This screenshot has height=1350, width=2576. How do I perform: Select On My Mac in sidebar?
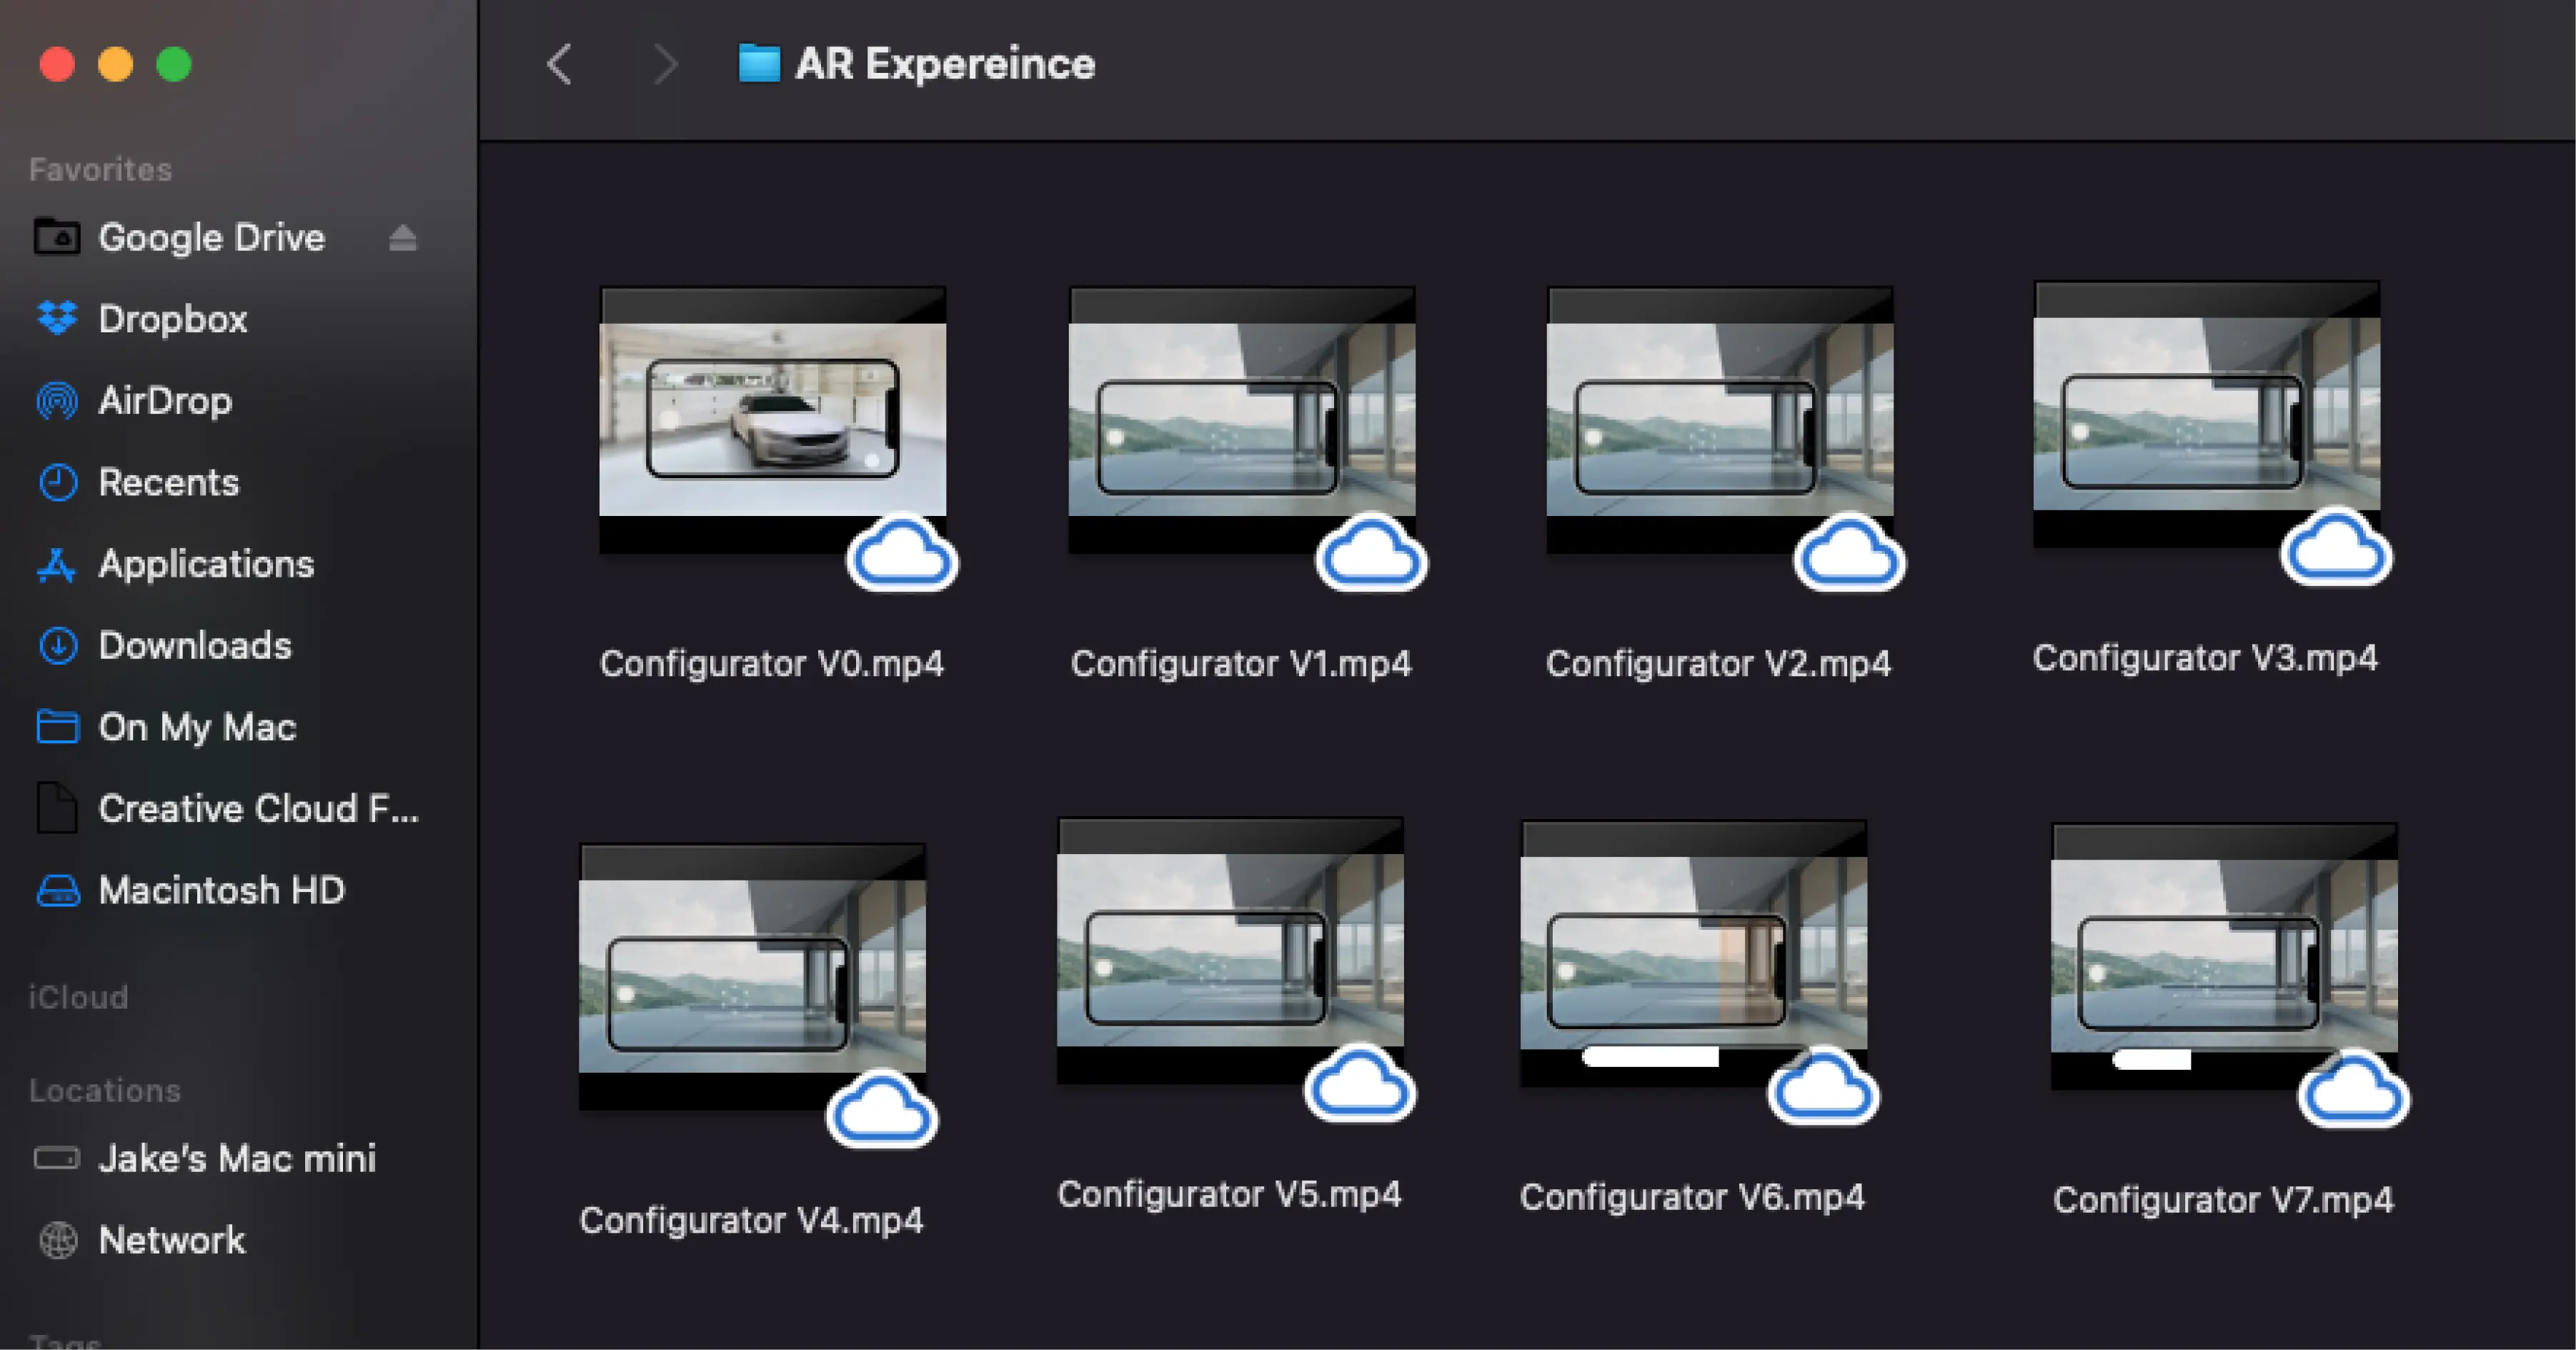tap(197, 727)
